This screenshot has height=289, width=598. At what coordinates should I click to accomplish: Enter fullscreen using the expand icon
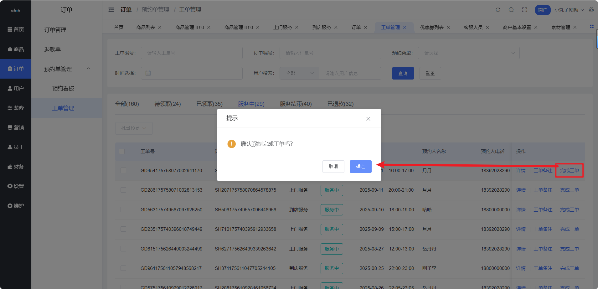(x=525, y=10)
